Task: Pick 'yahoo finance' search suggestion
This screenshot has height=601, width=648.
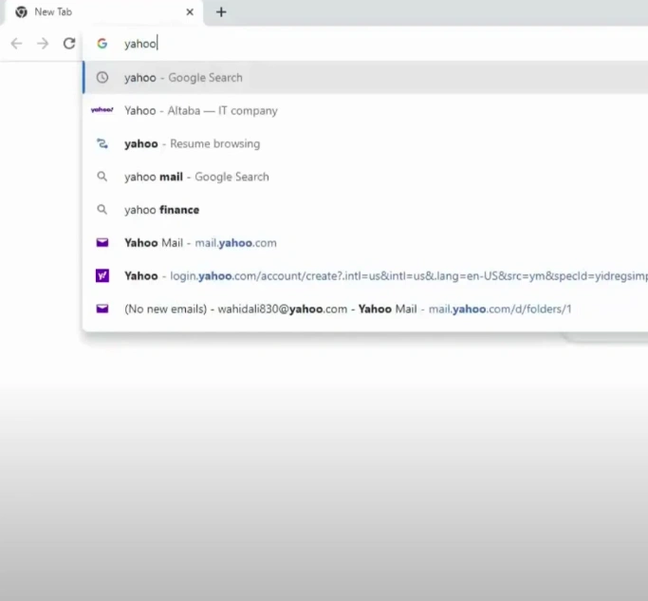Action: [x=365, y=210]
